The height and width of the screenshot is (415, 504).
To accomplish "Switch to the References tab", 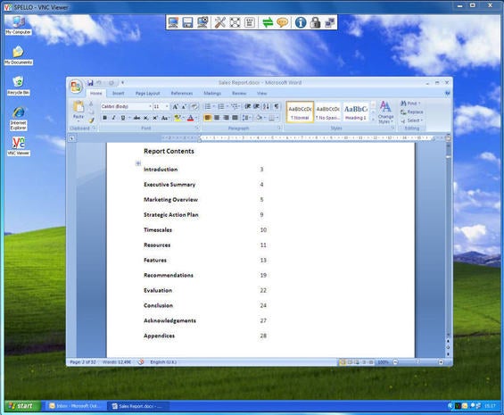I will coord(182,94).
